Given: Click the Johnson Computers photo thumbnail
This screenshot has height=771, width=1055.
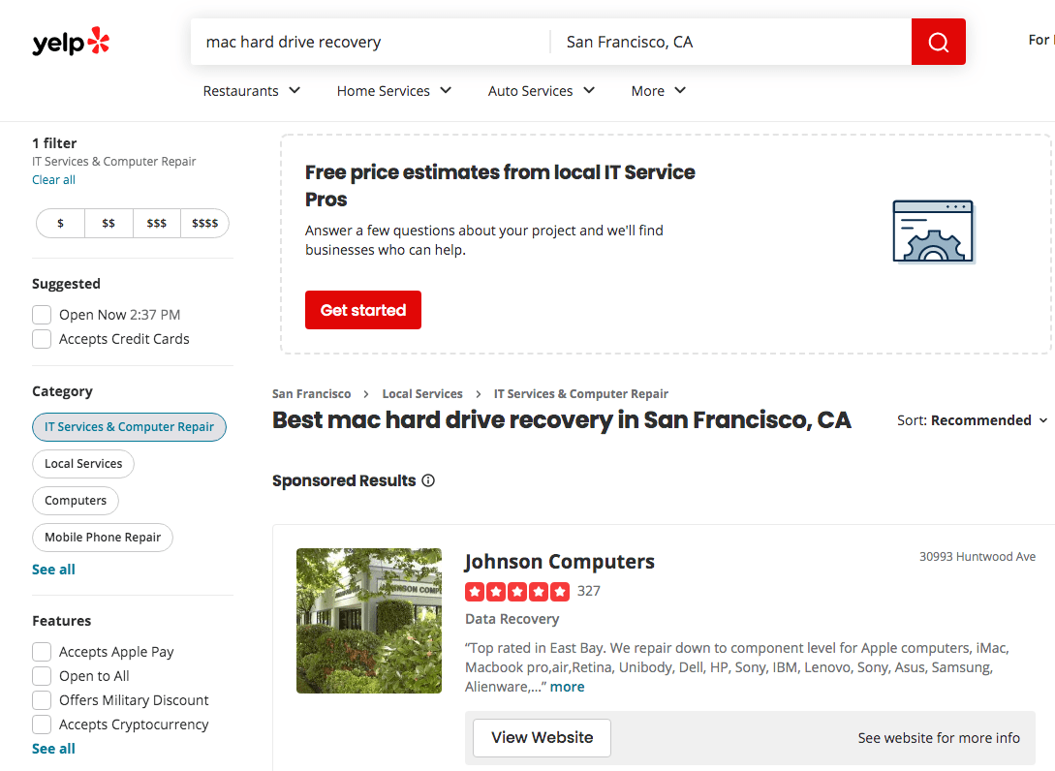Looking at the screenshot, I should (369, 621).
